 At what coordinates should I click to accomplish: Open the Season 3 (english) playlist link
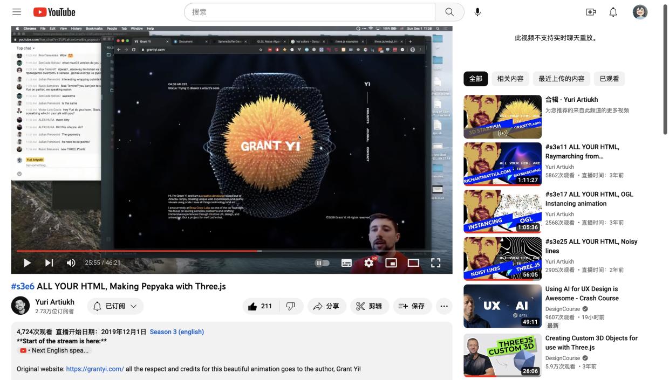[x=177, y=332]
